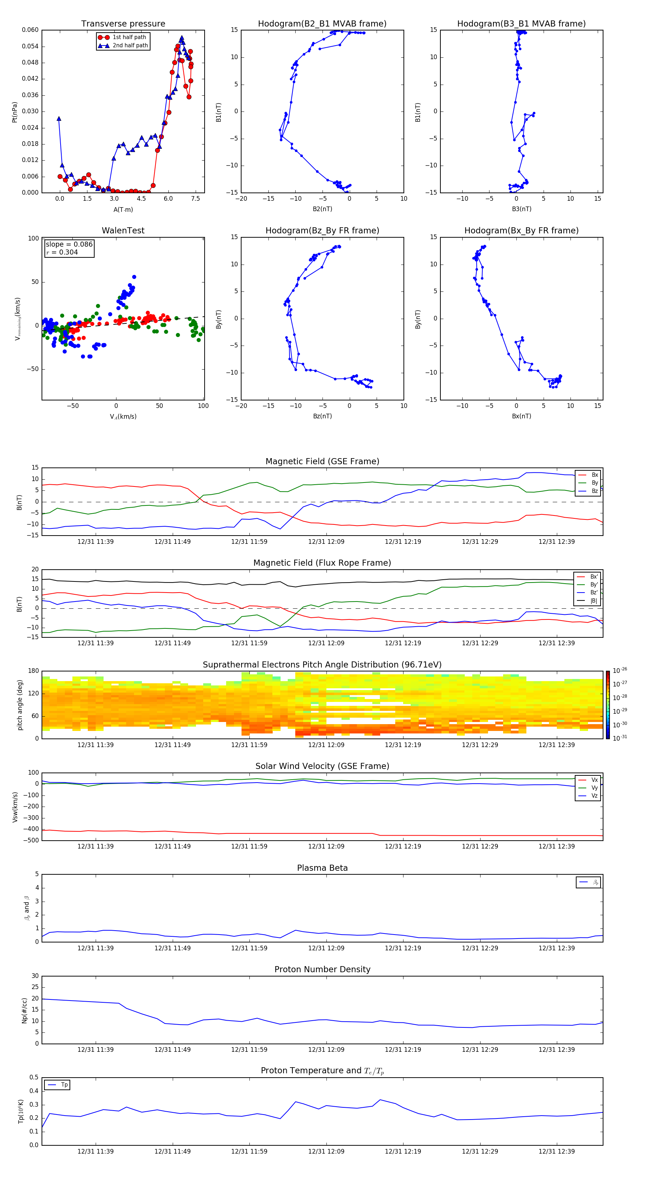Viewport: 645px width, 1183px height.
Task: Click the "12/31 12:19" tick under pitch angle plot
Action: [x=403, y=745]
